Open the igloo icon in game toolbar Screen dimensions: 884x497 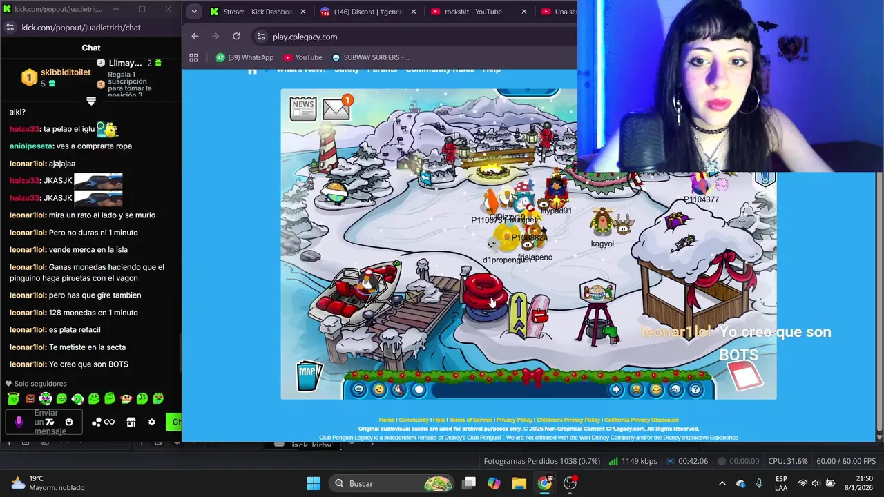[x=675, y=389]
